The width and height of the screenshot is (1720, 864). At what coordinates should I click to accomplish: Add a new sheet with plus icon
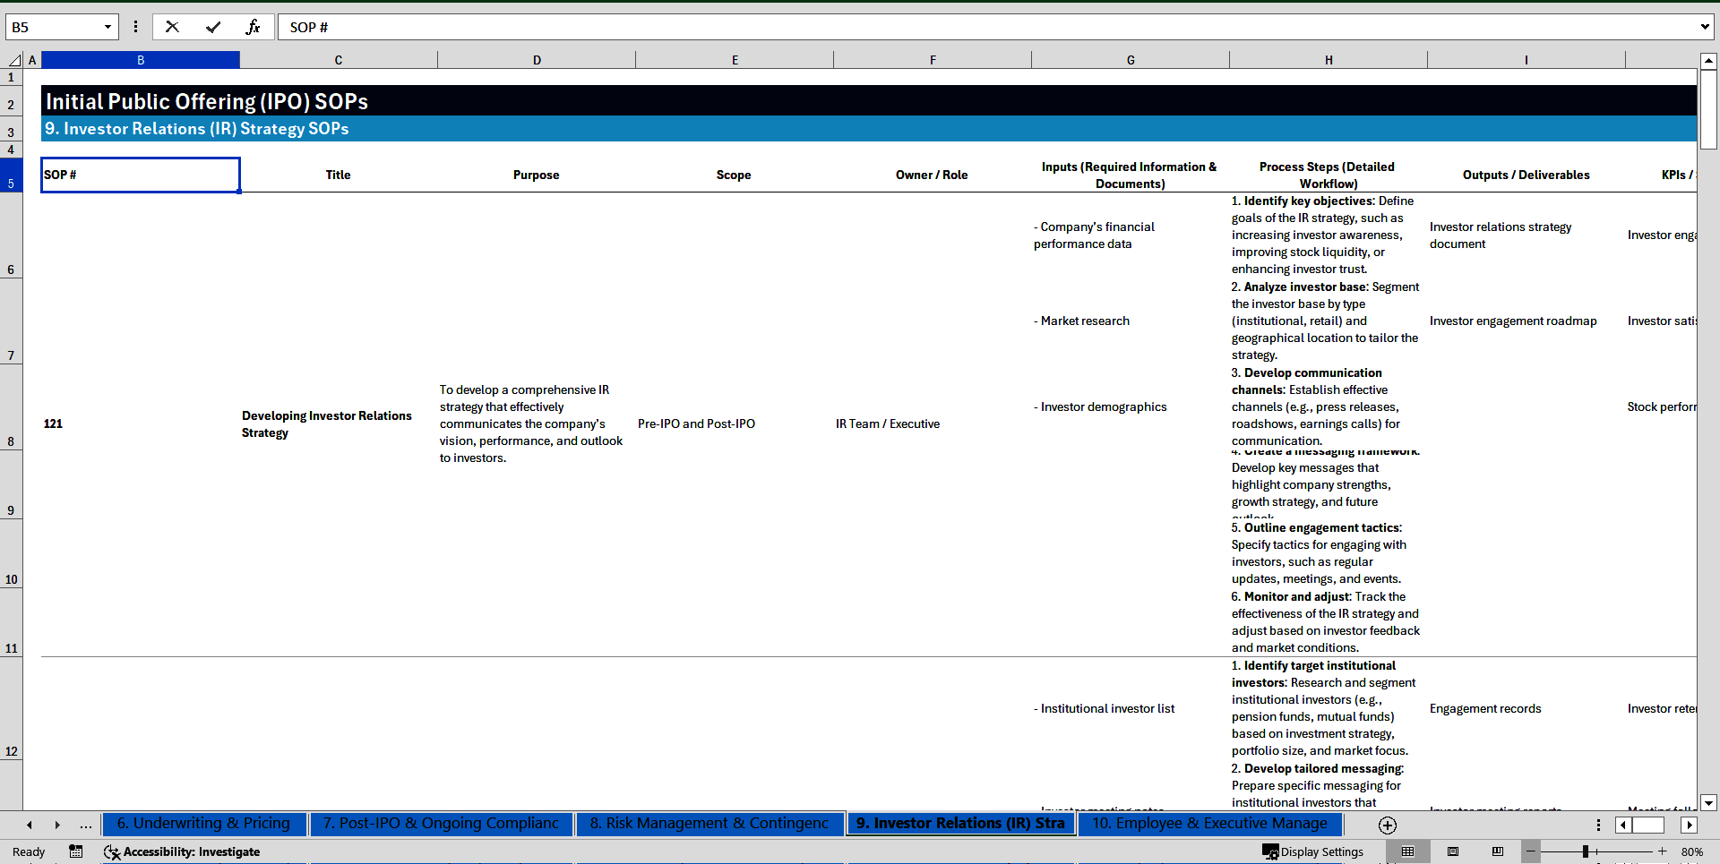coord(1387,825)
